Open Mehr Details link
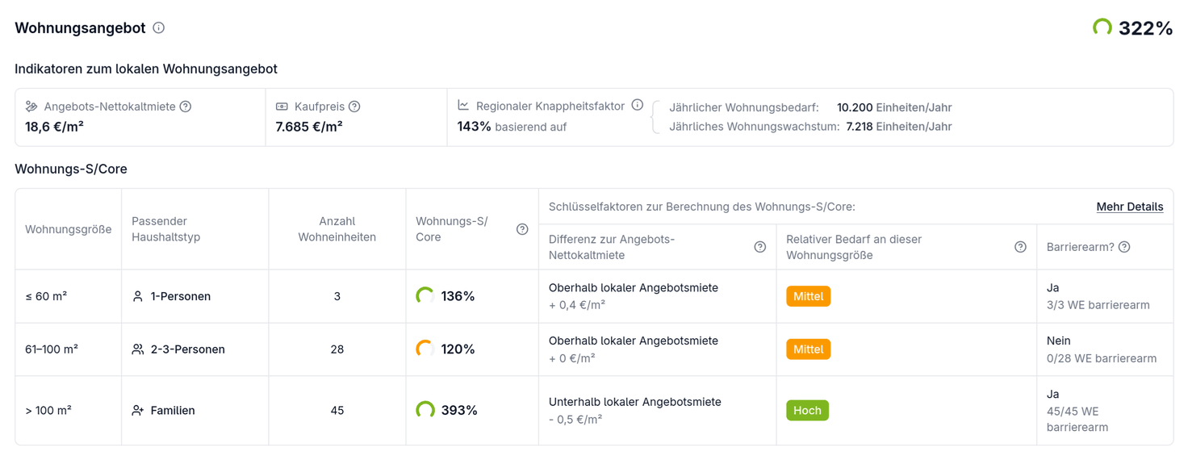The height and width of the screenshot is (460, 1188). point(1130,207)
